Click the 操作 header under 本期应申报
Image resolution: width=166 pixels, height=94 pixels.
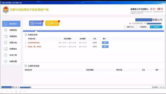tap(104, 39)
